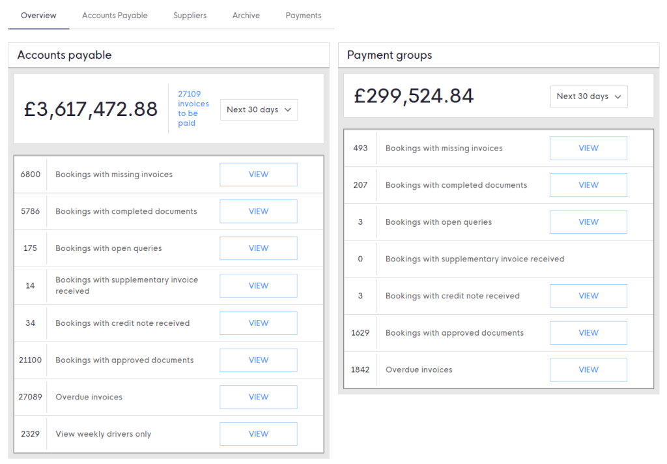Click the 'View weekly drivers only' label
The image size is (667, 464).
[x=104, y=434]
